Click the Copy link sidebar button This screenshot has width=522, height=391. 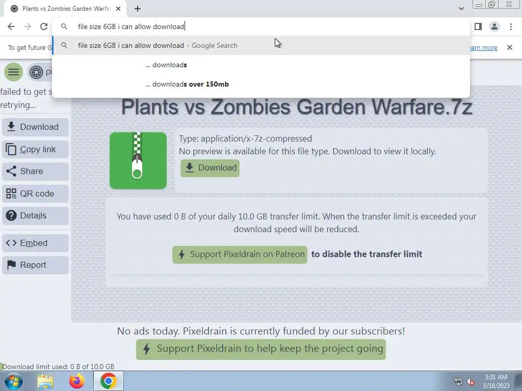35,149
